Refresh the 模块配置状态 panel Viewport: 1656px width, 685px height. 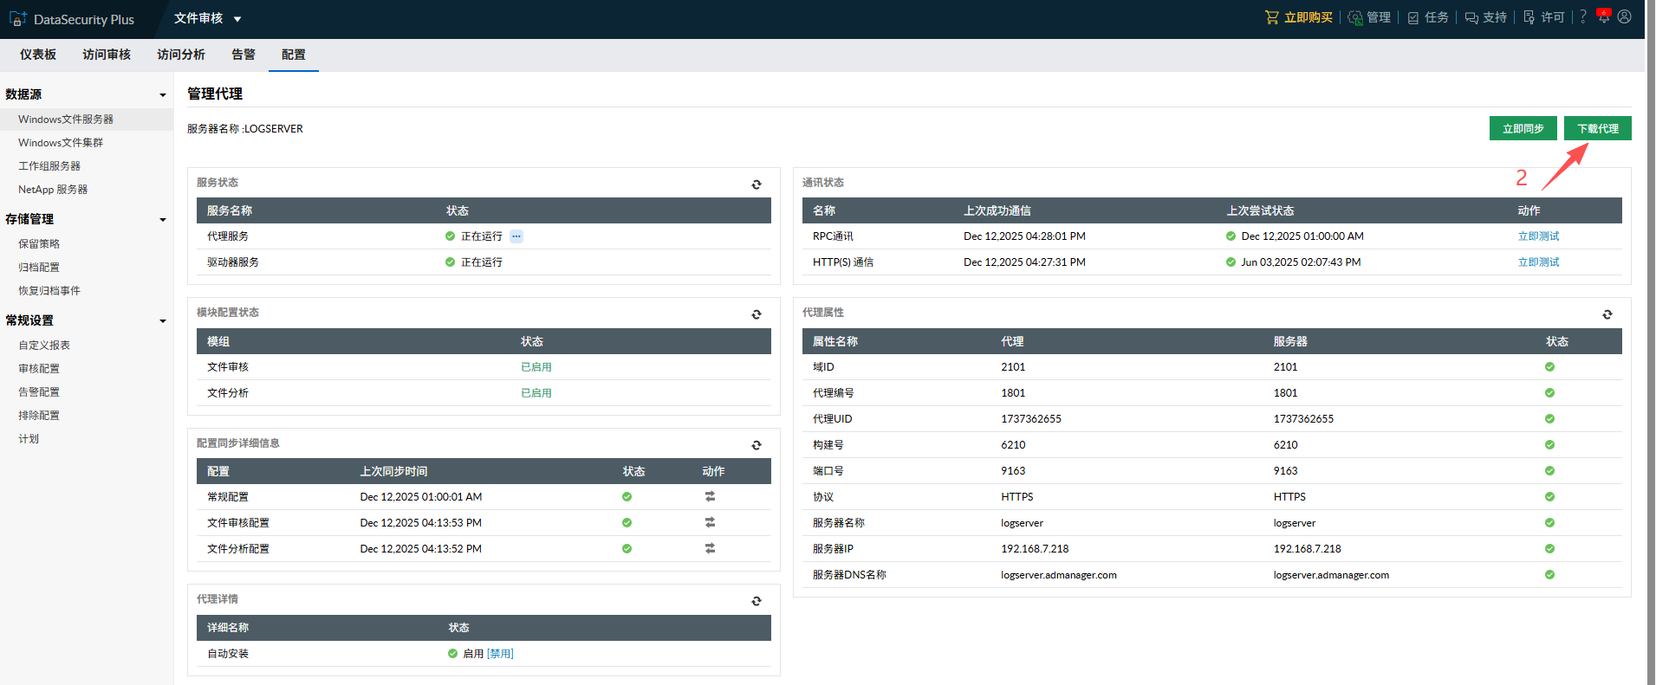coord(756,314)
